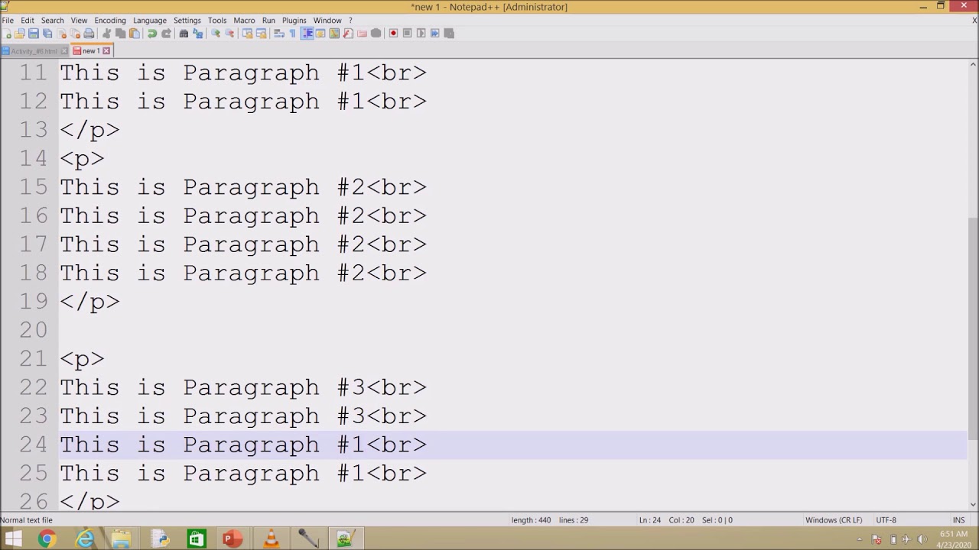Click the Stop recording macro icon
This screenshot has height=550, width=979.
(407, 34)
